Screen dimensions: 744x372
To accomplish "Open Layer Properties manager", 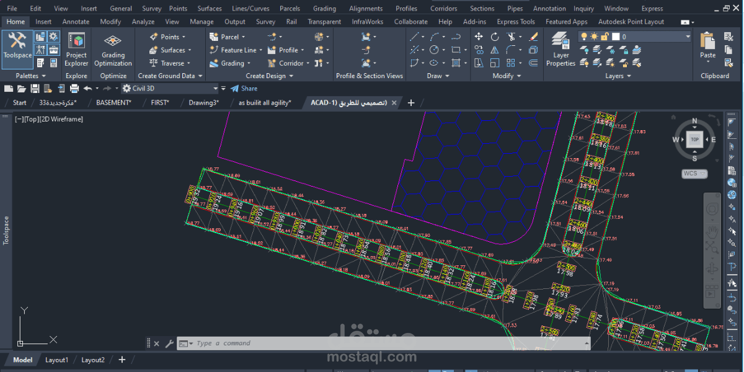I will click(x=560, y=50).
